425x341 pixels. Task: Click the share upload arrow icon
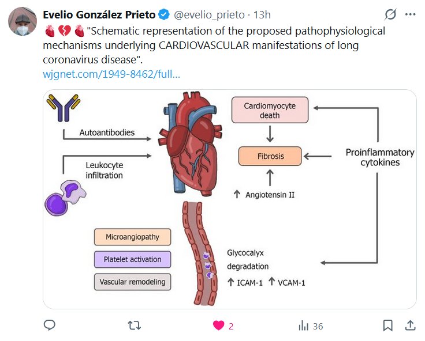click(x=409, y=325)
